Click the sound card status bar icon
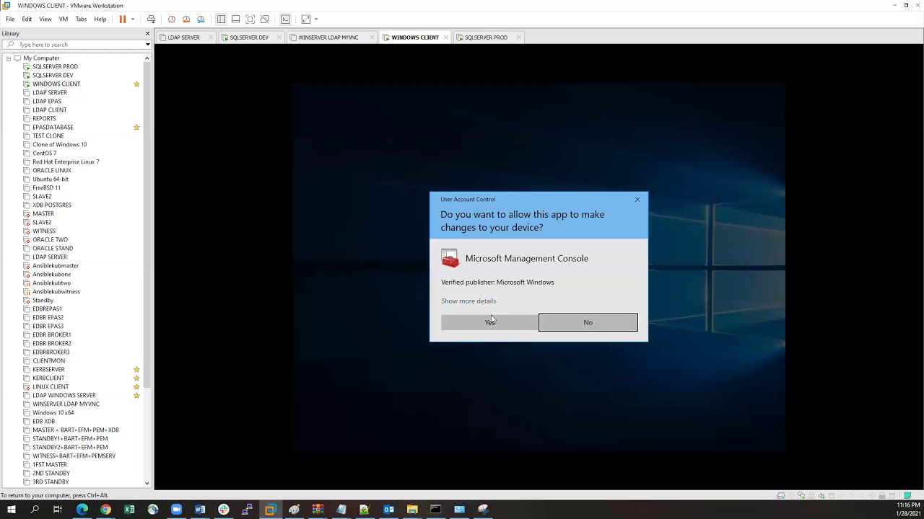Viewport: 924px width, 519px height. click(x=821, y=496)
